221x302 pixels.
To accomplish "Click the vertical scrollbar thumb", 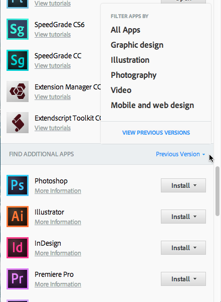I will (217, 191).
